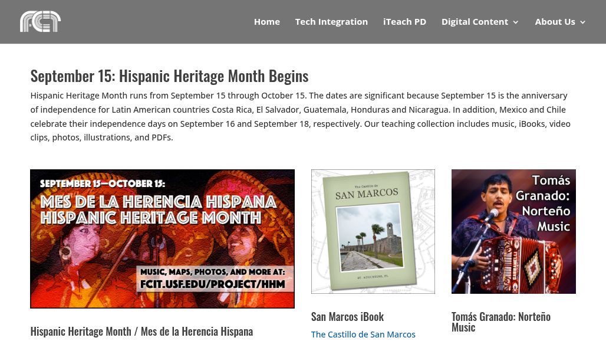This screenshot has height=341, width=606.
Task: Click Hispanic Heritage Month / Mes de la Herencia title
Action: tap(141, 332)
